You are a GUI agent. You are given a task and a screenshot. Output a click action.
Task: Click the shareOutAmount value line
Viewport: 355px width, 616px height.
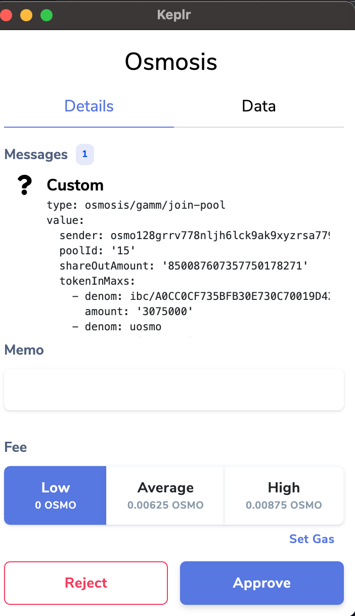tap(184, 266)
